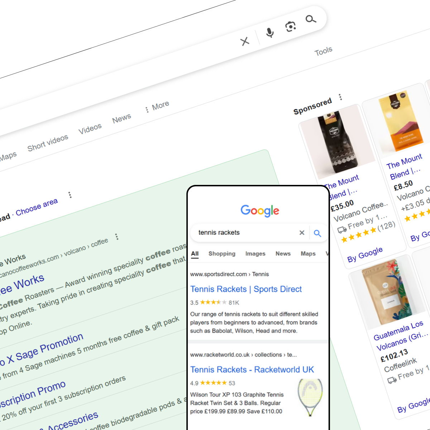Open three-dot menu next to Sponsored
Viewport: 430px width, 430px height.
340,97
